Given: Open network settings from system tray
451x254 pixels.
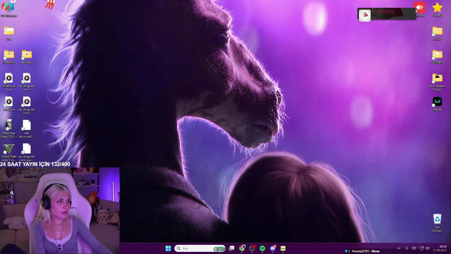Looking at the screenshot, I should (x=421, y=248).
